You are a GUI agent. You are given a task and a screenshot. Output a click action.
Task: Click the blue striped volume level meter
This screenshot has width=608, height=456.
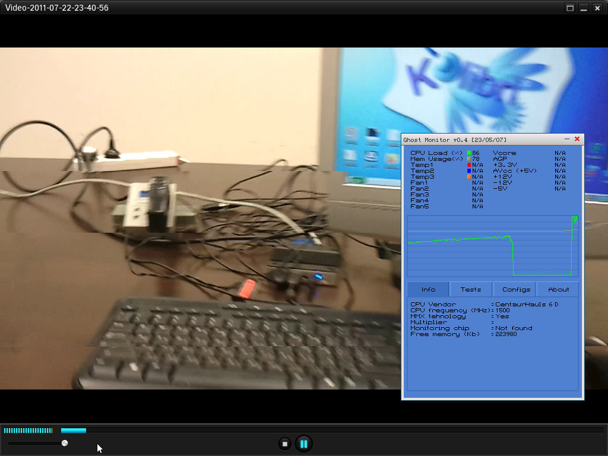pos(27,430)
